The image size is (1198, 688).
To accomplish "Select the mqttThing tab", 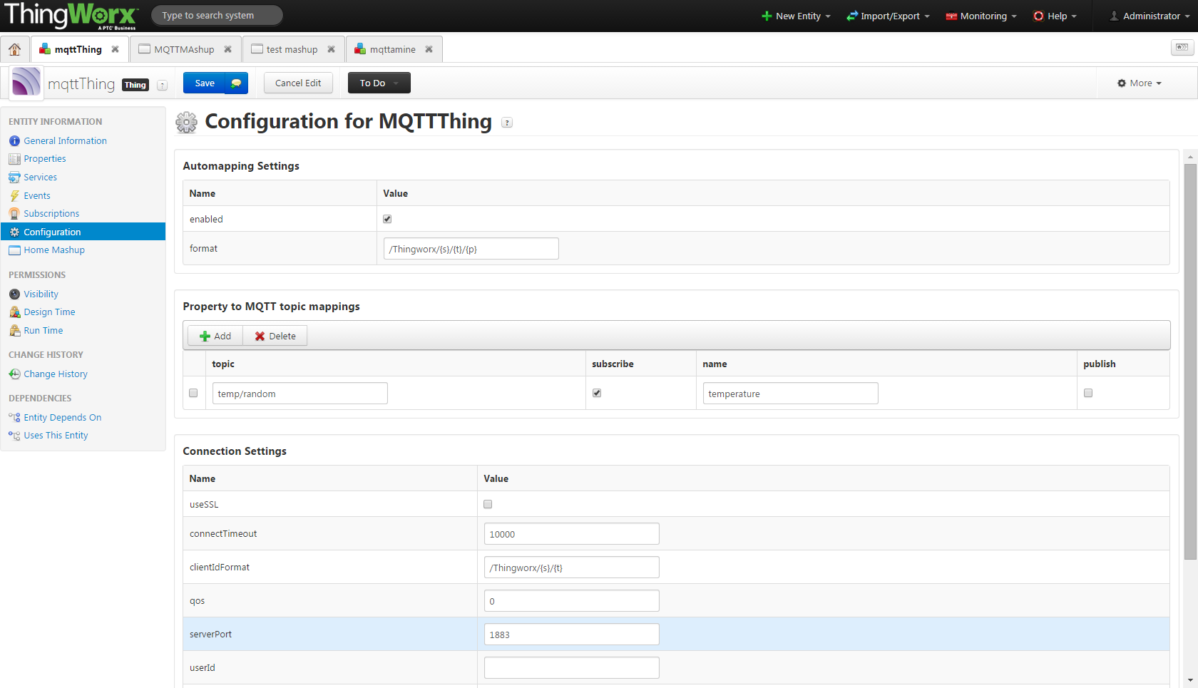I will click(78, 49).
